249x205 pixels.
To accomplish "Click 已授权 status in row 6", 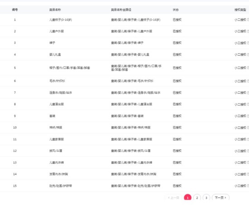I will click(177, 81).
